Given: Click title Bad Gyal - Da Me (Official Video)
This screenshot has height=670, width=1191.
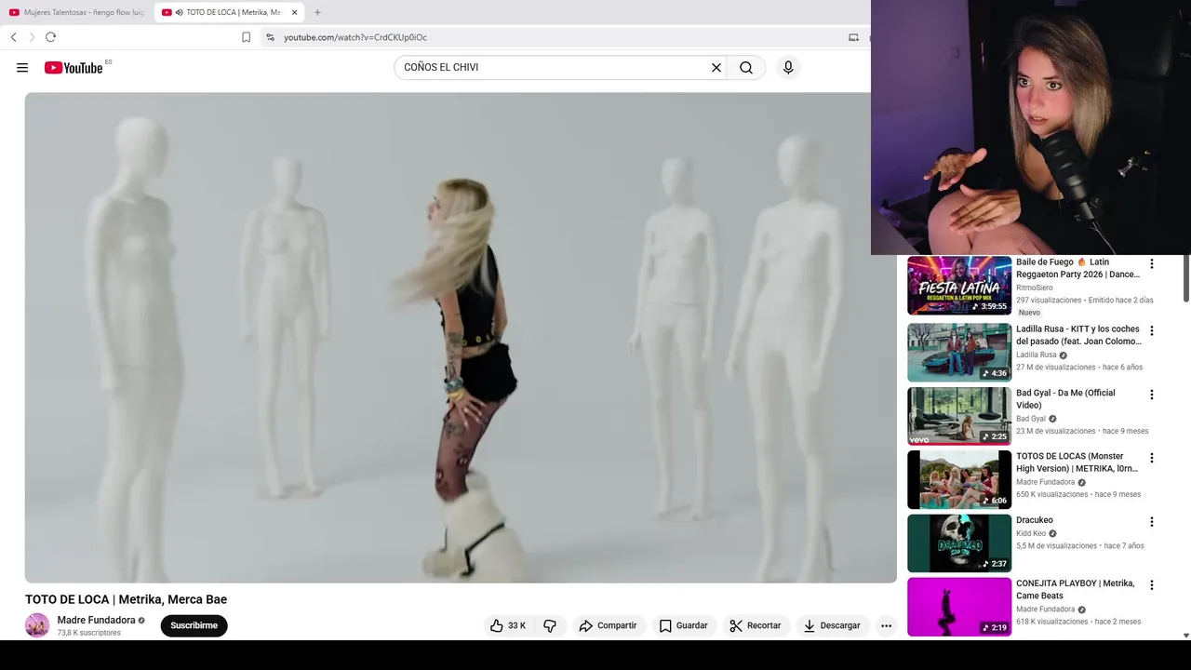Looking at the screenshot, I should click(x=1065, y=398).
